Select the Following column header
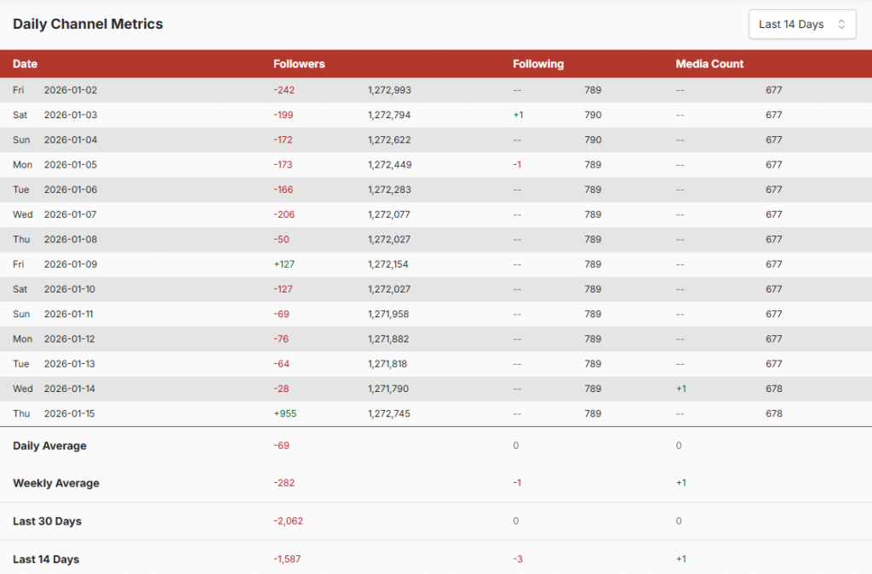This screenshot has height=574, width=872. tap(537, 64)
